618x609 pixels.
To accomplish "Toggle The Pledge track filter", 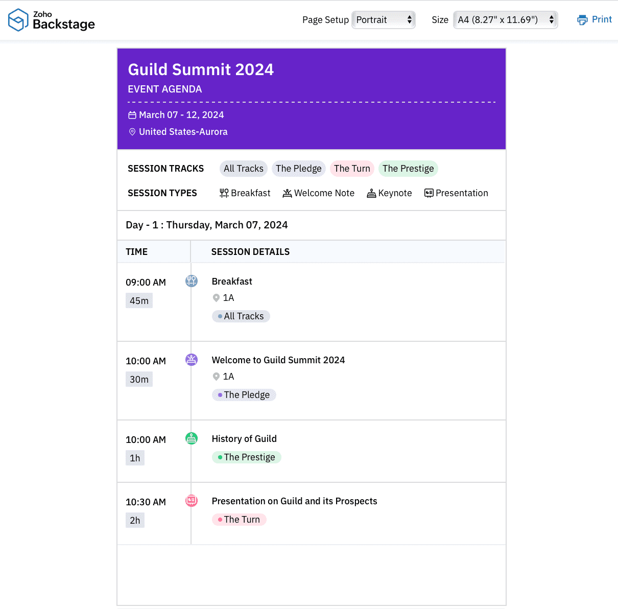I will click(x=299, y=169).
